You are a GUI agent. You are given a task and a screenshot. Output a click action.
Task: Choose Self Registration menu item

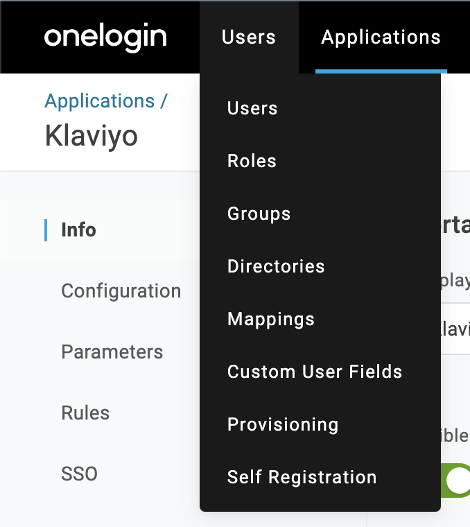tap(302, 477)
